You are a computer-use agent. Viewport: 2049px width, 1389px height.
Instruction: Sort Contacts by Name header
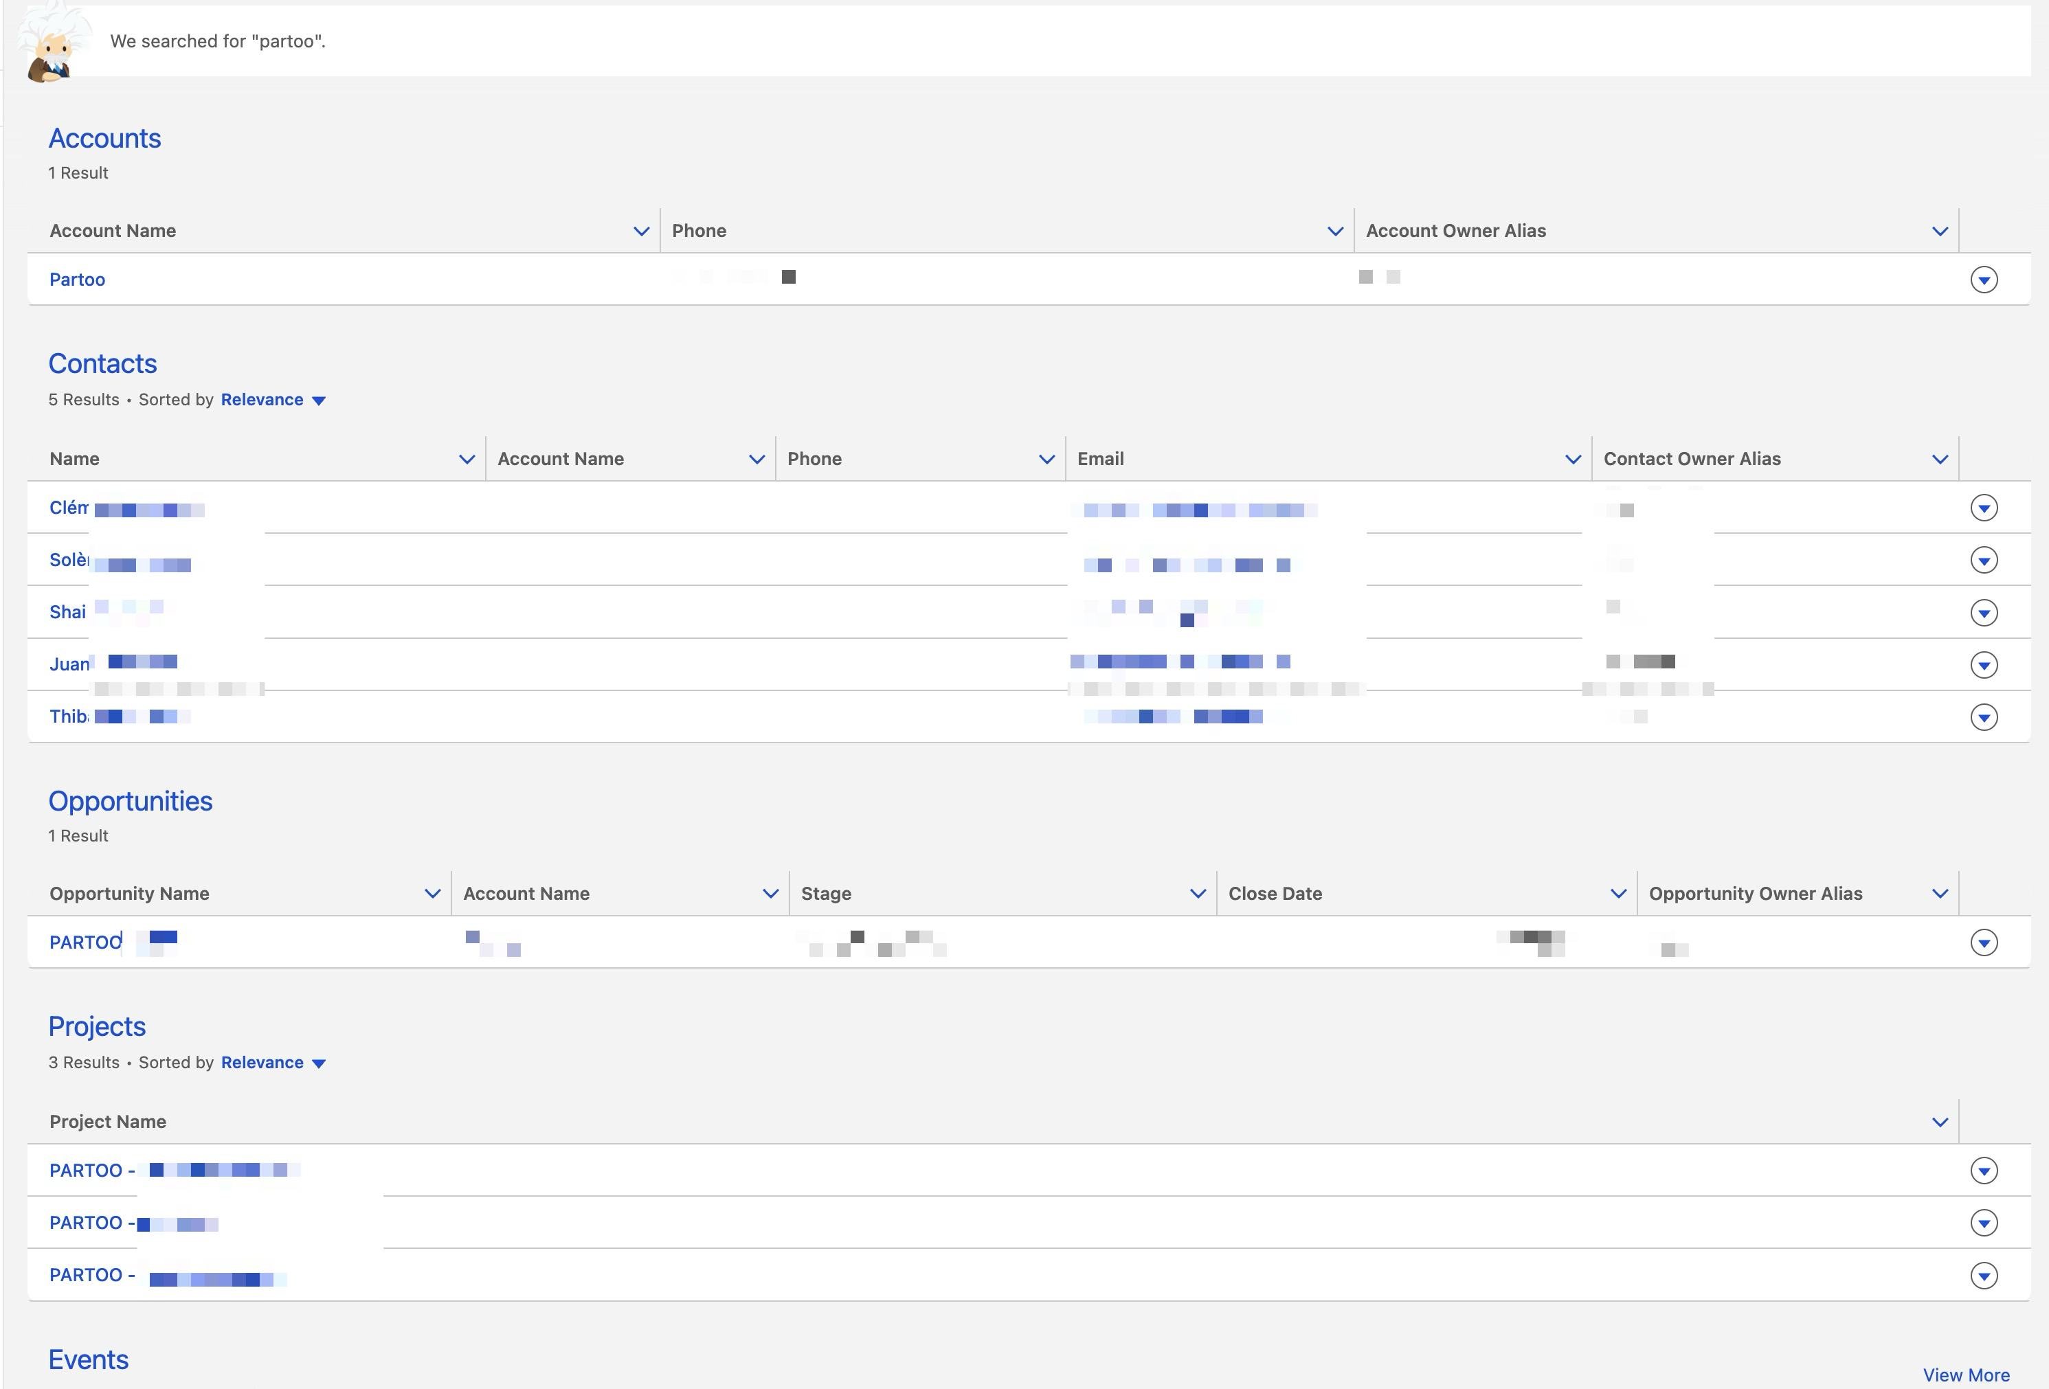click(74, 459)
